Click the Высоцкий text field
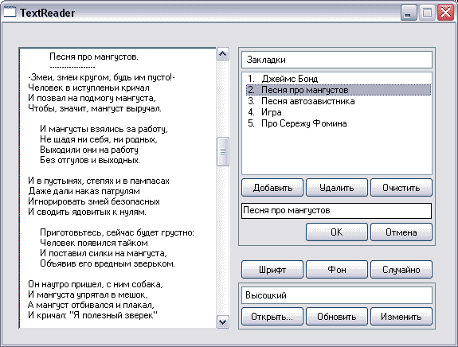The height and width of the screenshot is (347, 458). coord(336,295)
